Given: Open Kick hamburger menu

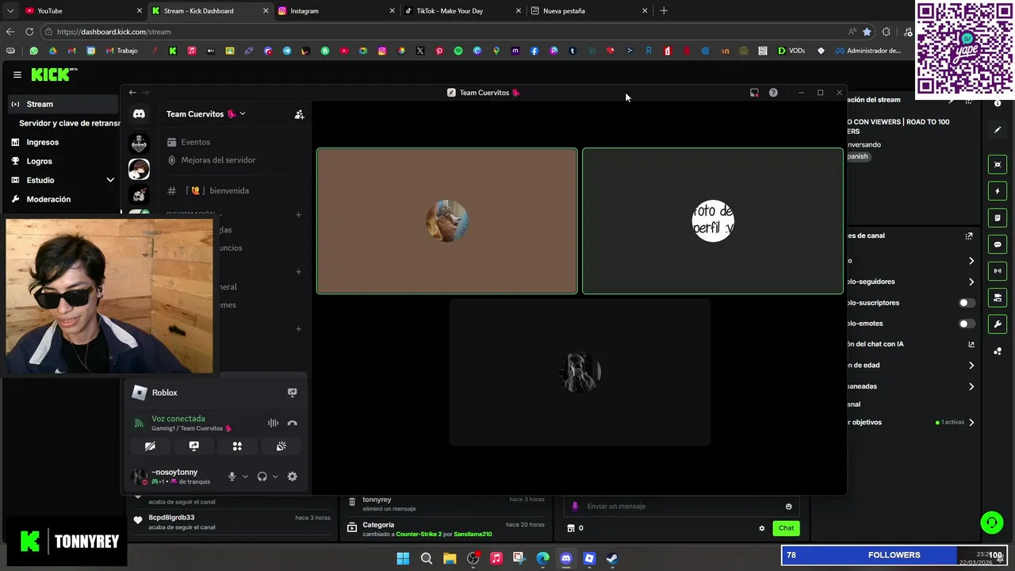Looking at the screenshot, I should pyautogui.click(x=17, y=75).
